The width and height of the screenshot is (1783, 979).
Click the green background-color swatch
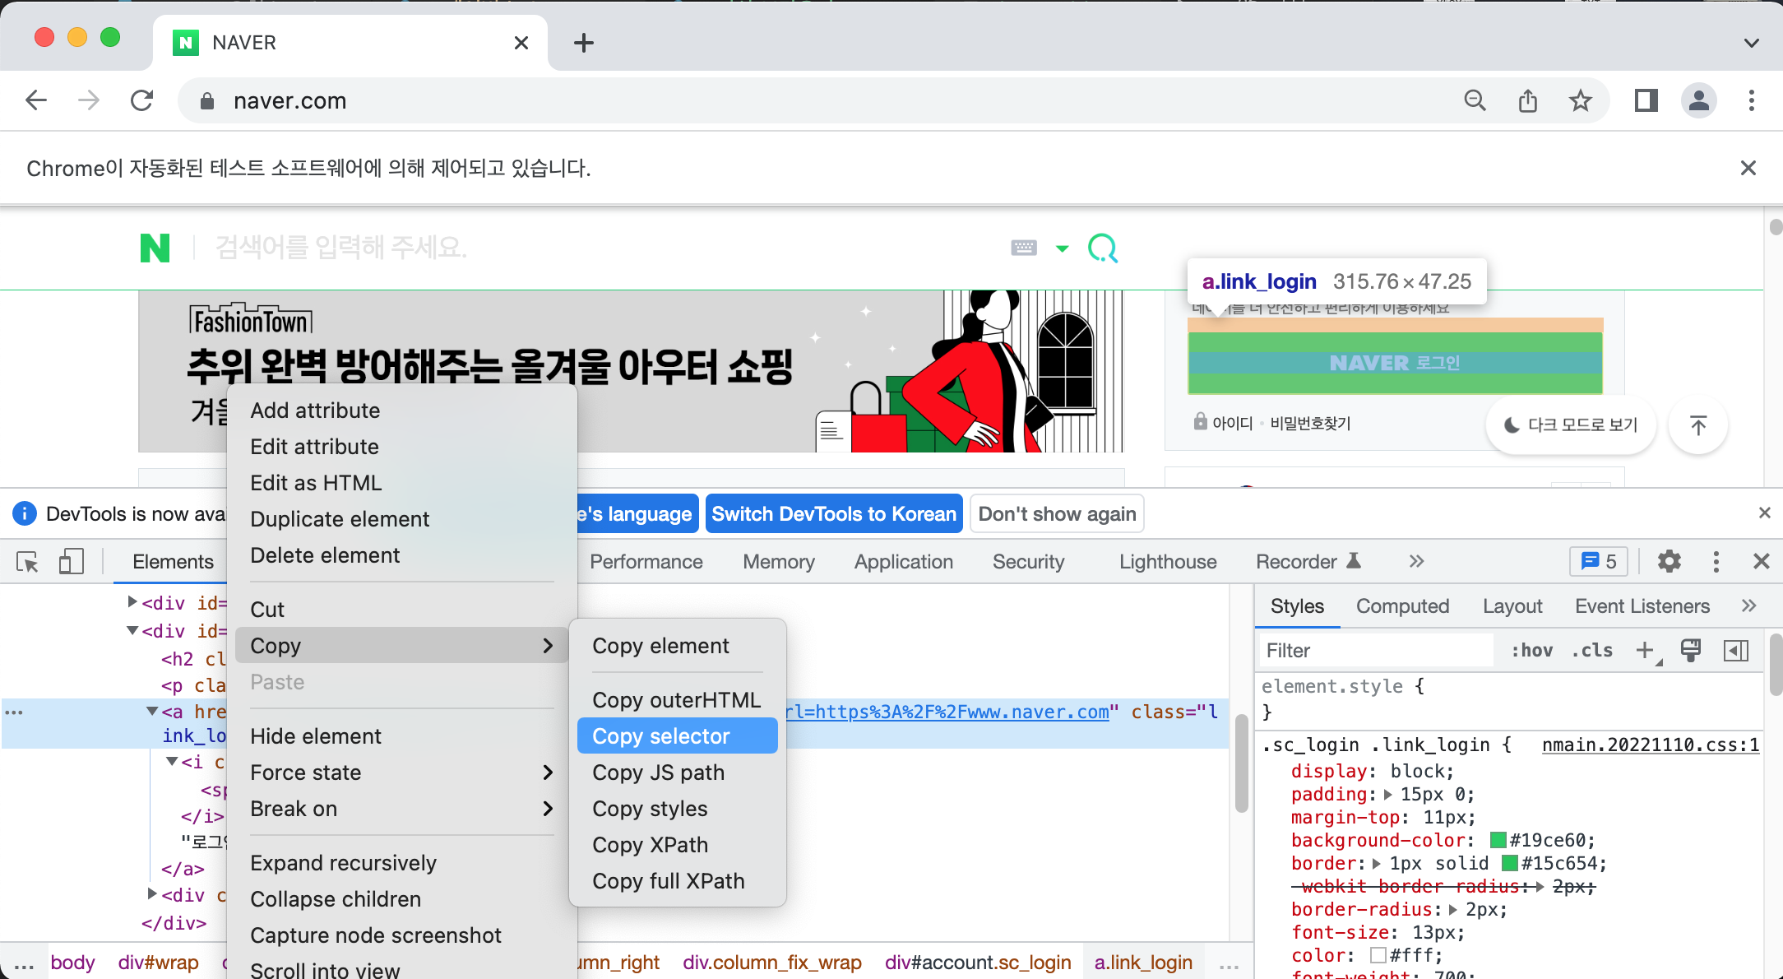pos(1498,841)
